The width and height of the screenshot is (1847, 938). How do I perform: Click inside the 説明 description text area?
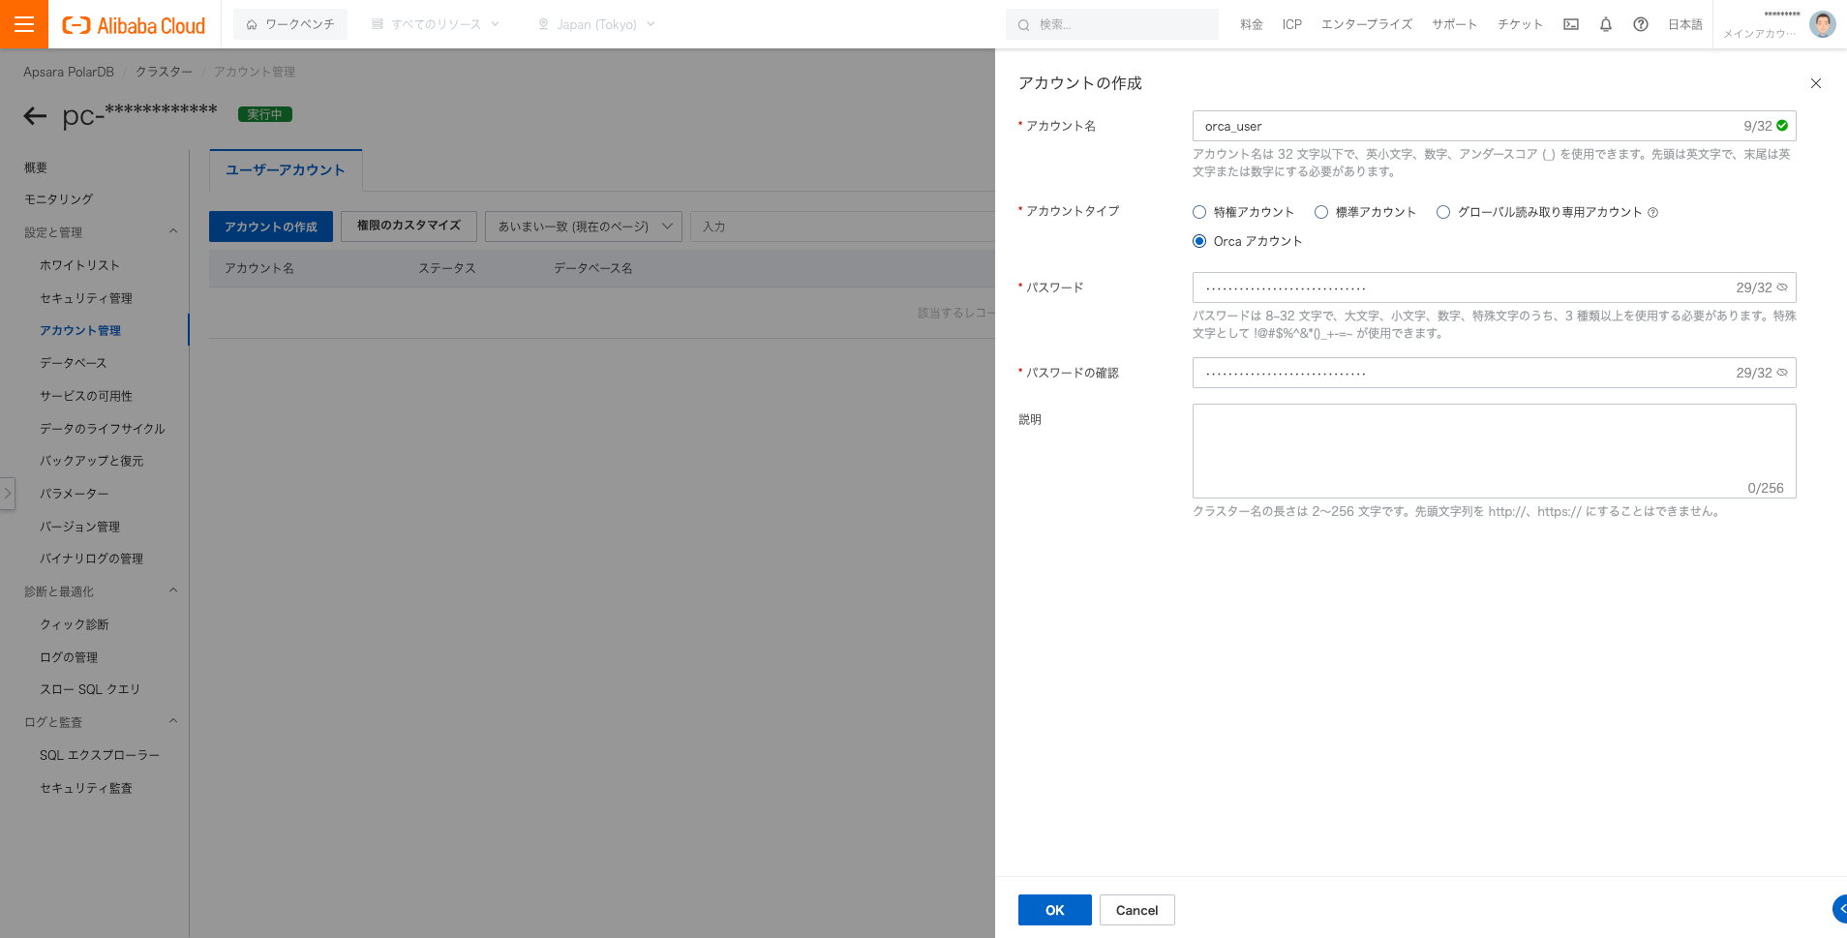(1494, 450)
